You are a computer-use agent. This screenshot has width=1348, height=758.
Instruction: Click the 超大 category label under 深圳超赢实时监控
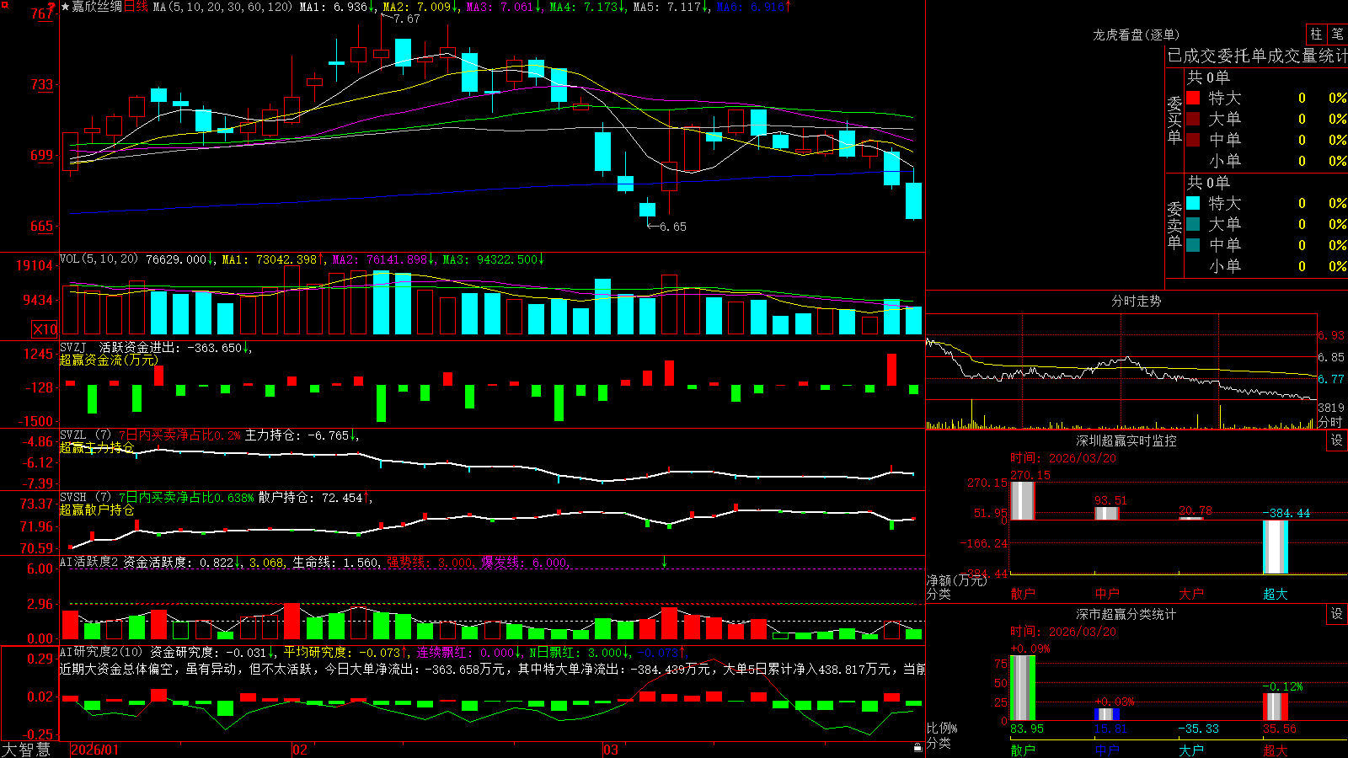[x=1275, y=594]
